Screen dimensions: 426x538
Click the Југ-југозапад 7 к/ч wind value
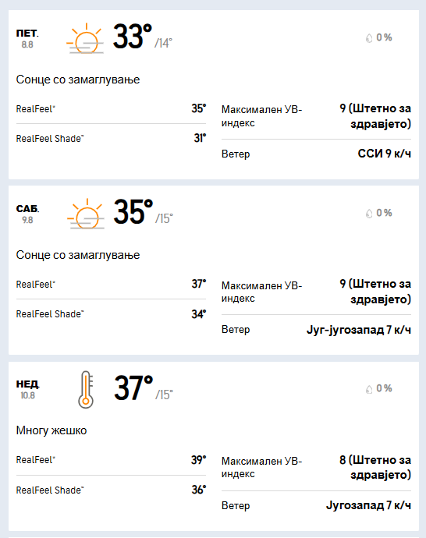click(359, 330)
